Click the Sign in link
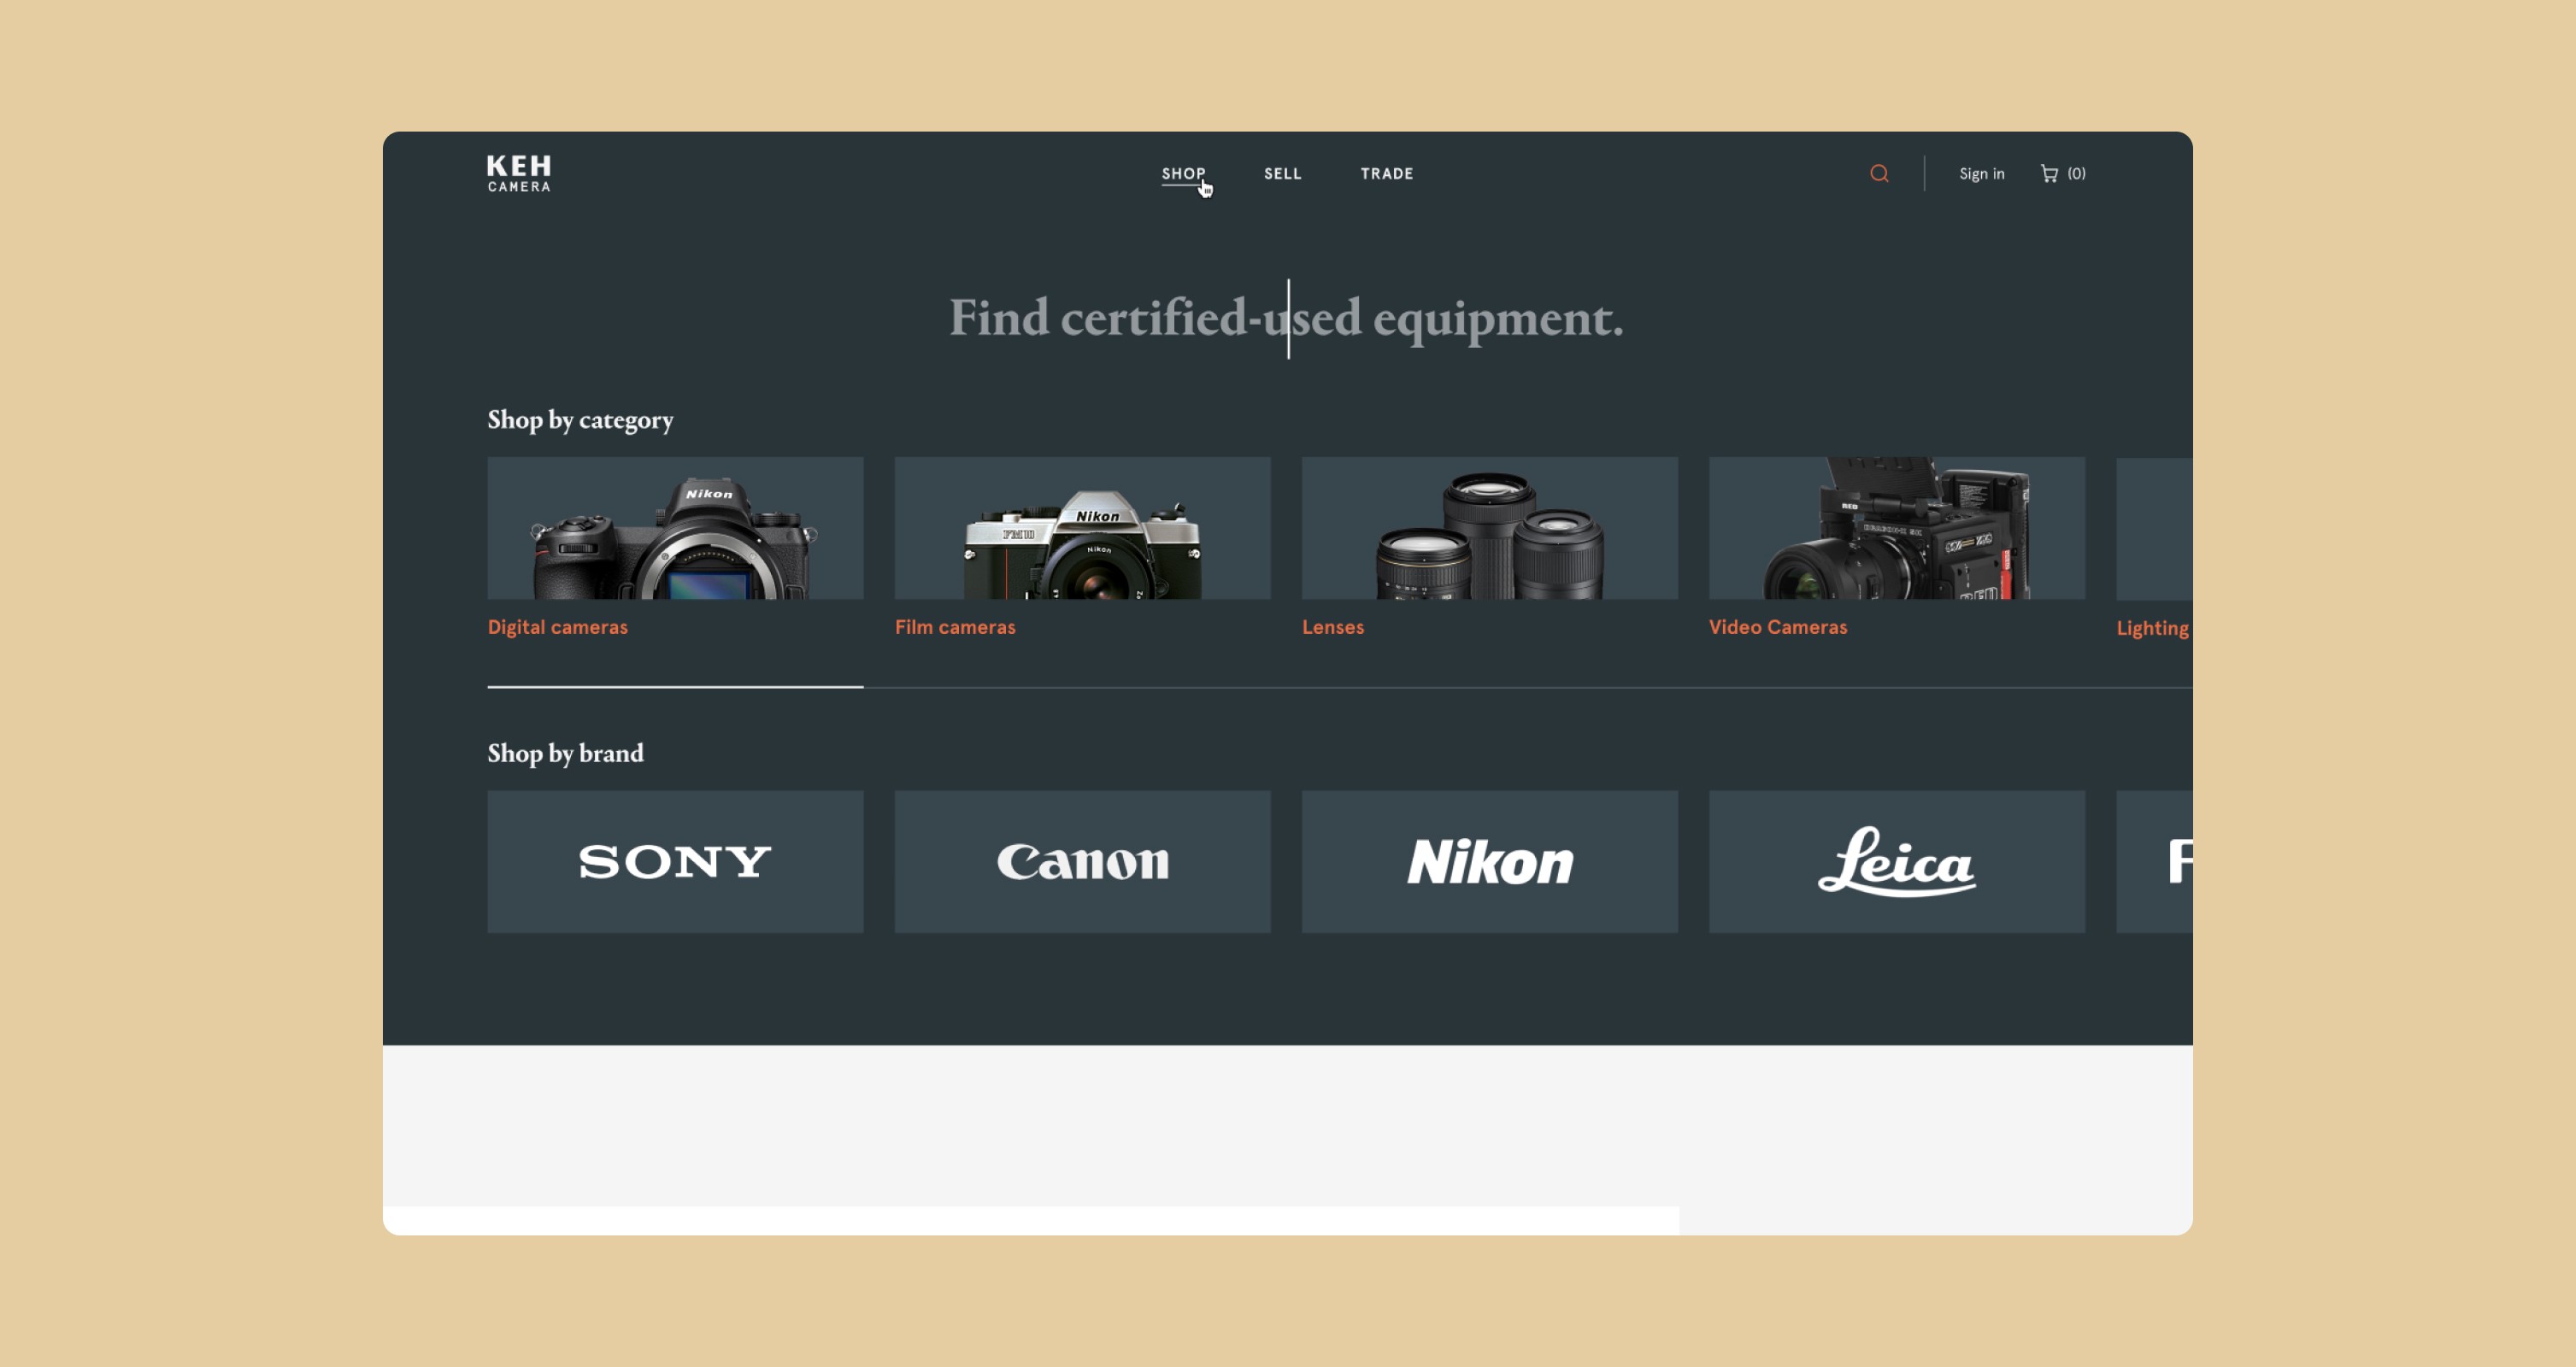This screenshot has height=1367, width=2576. tap(1981, 173)
